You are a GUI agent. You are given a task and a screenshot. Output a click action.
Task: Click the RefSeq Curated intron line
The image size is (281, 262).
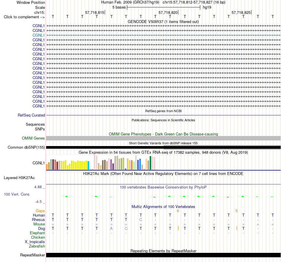pyautogui.click(x=163, y=115)
